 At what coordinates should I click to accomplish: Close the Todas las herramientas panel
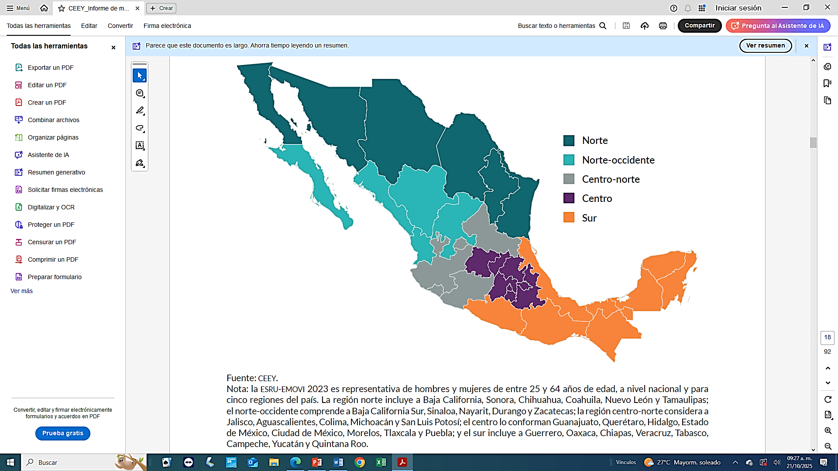coord(113,47)
